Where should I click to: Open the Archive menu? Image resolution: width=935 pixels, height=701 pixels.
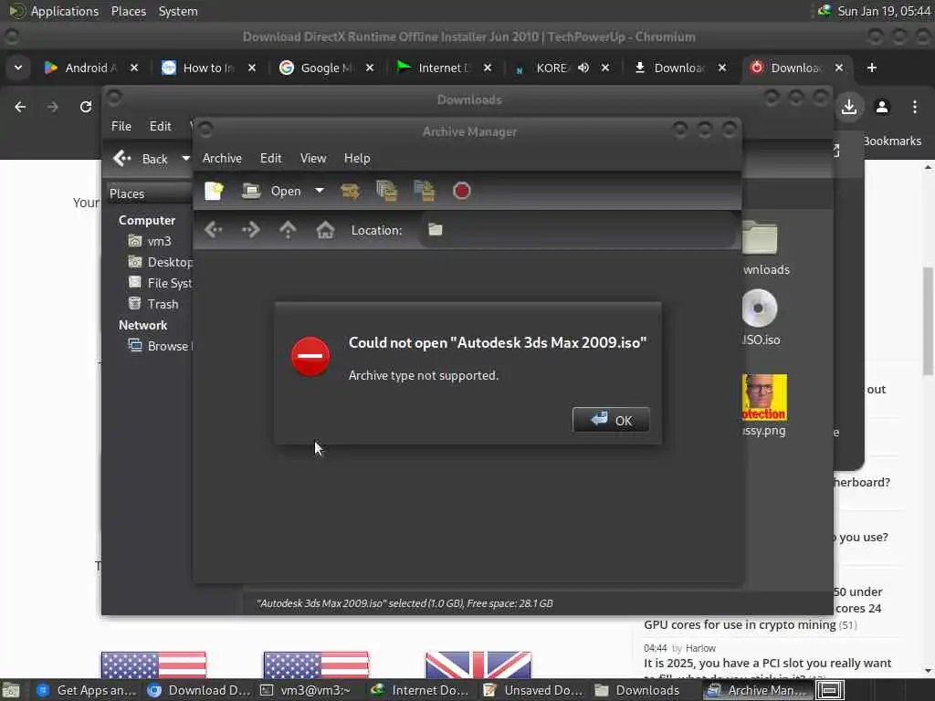(x=223, y=158)
